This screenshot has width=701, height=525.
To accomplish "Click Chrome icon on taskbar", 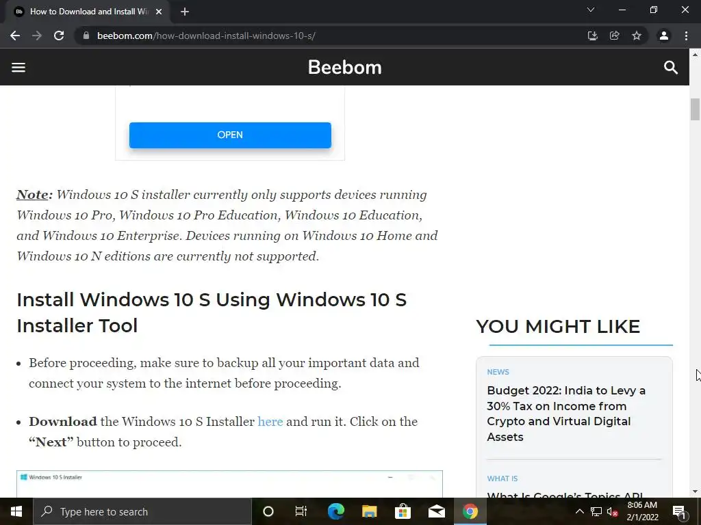I will point(470,511).
